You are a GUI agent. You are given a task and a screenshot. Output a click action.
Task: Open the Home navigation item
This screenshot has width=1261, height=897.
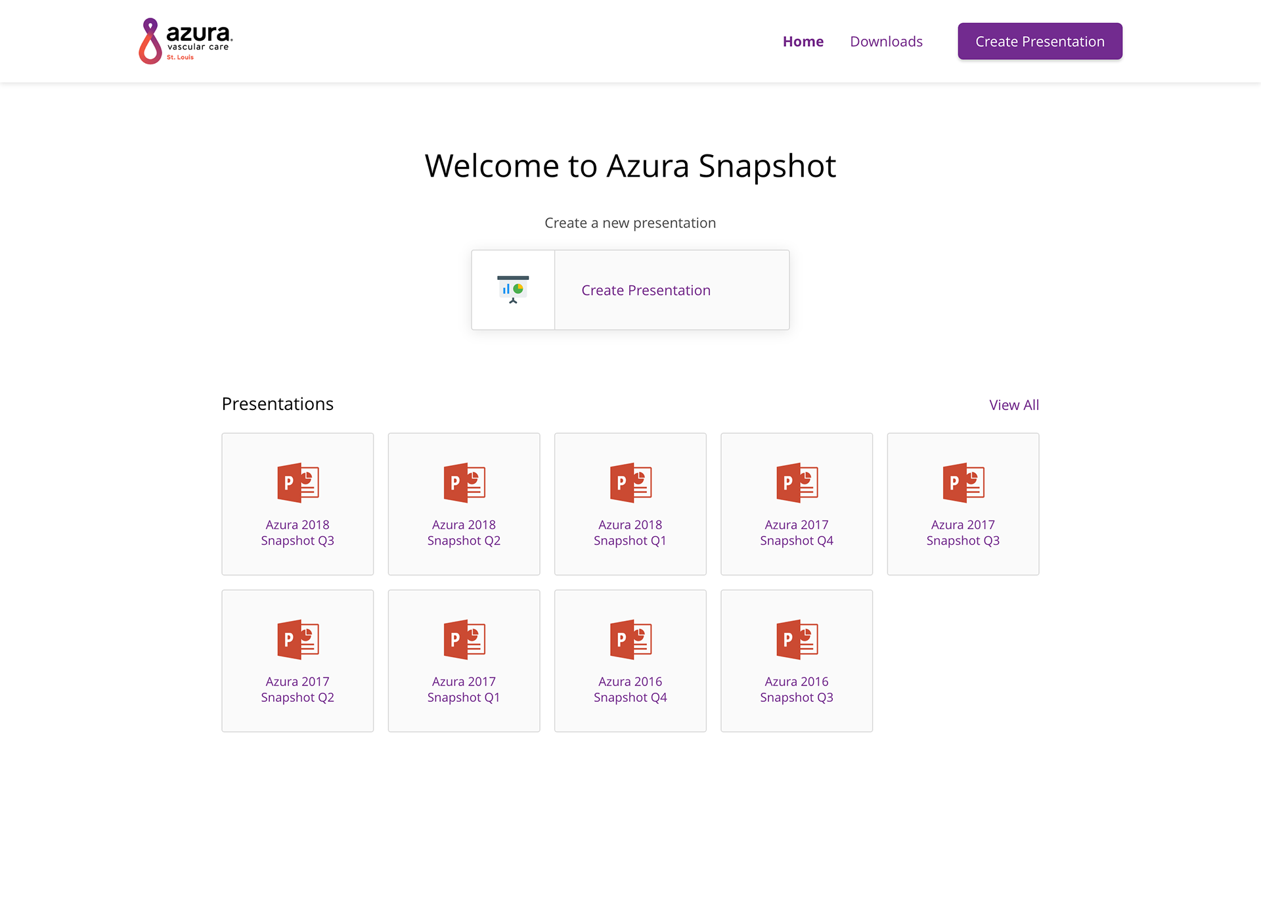tap(803, 41)
